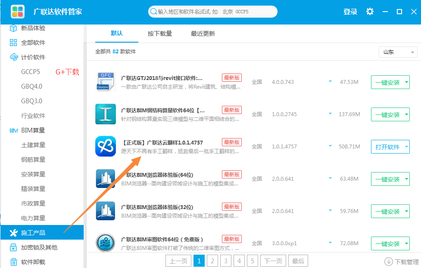Expand version dropdown for BIM浏览器体验版(64位)
Image resolution: width=421 pixels, height=268 pixels.
tap(330, 178)
